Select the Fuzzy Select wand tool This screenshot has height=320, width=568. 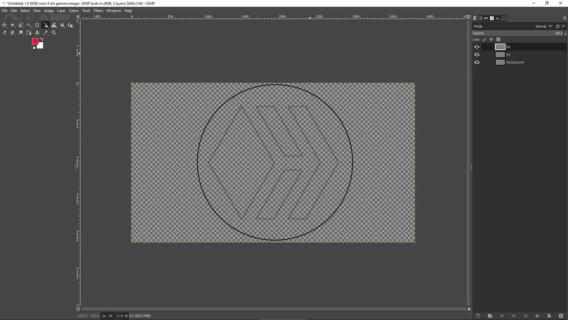(29, 25)
